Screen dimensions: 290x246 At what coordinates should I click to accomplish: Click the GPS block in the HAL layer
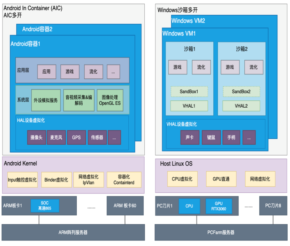click(76, 137)
